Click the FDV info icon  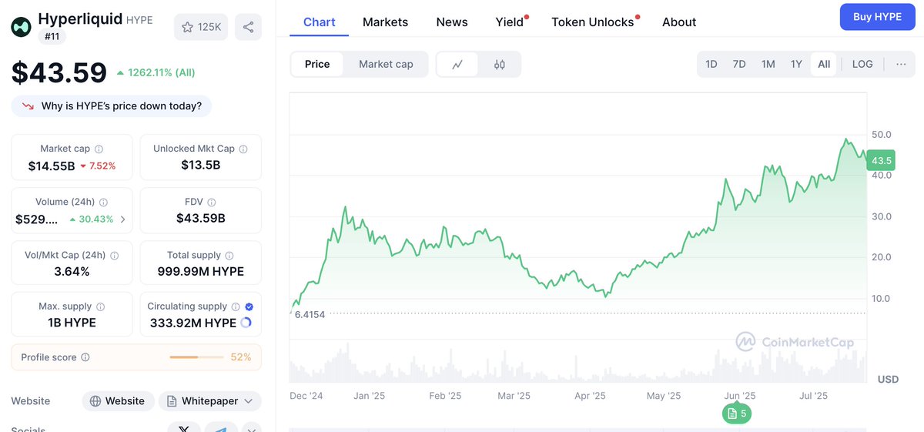[x=211, y=202]
